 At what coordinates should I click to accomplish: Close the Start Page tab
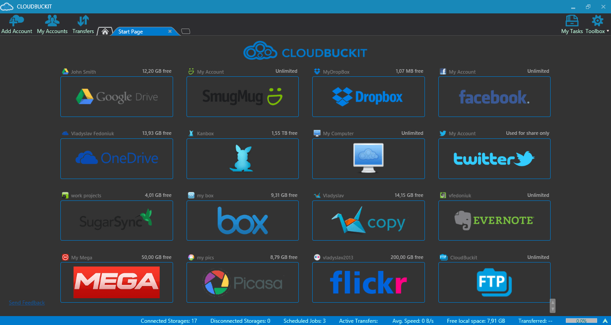click(170, 31)
